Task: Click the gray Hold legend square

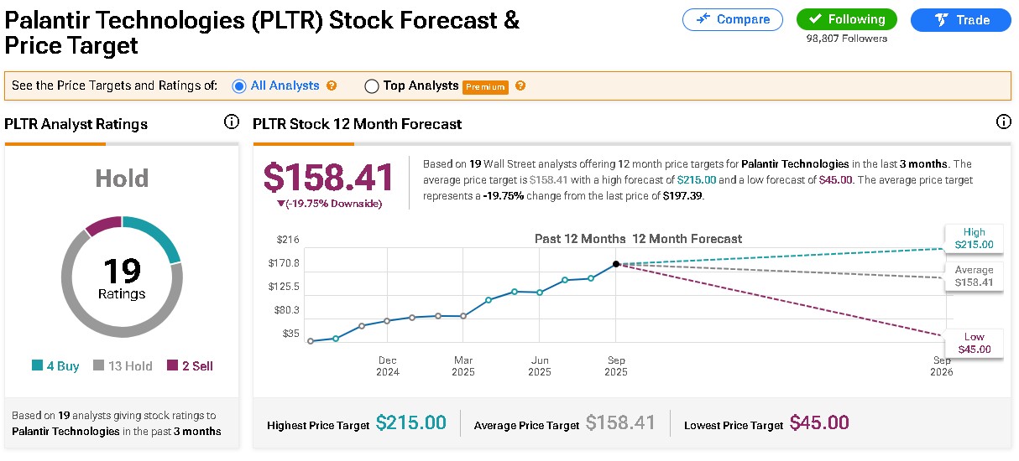Action: click(98, 365)
